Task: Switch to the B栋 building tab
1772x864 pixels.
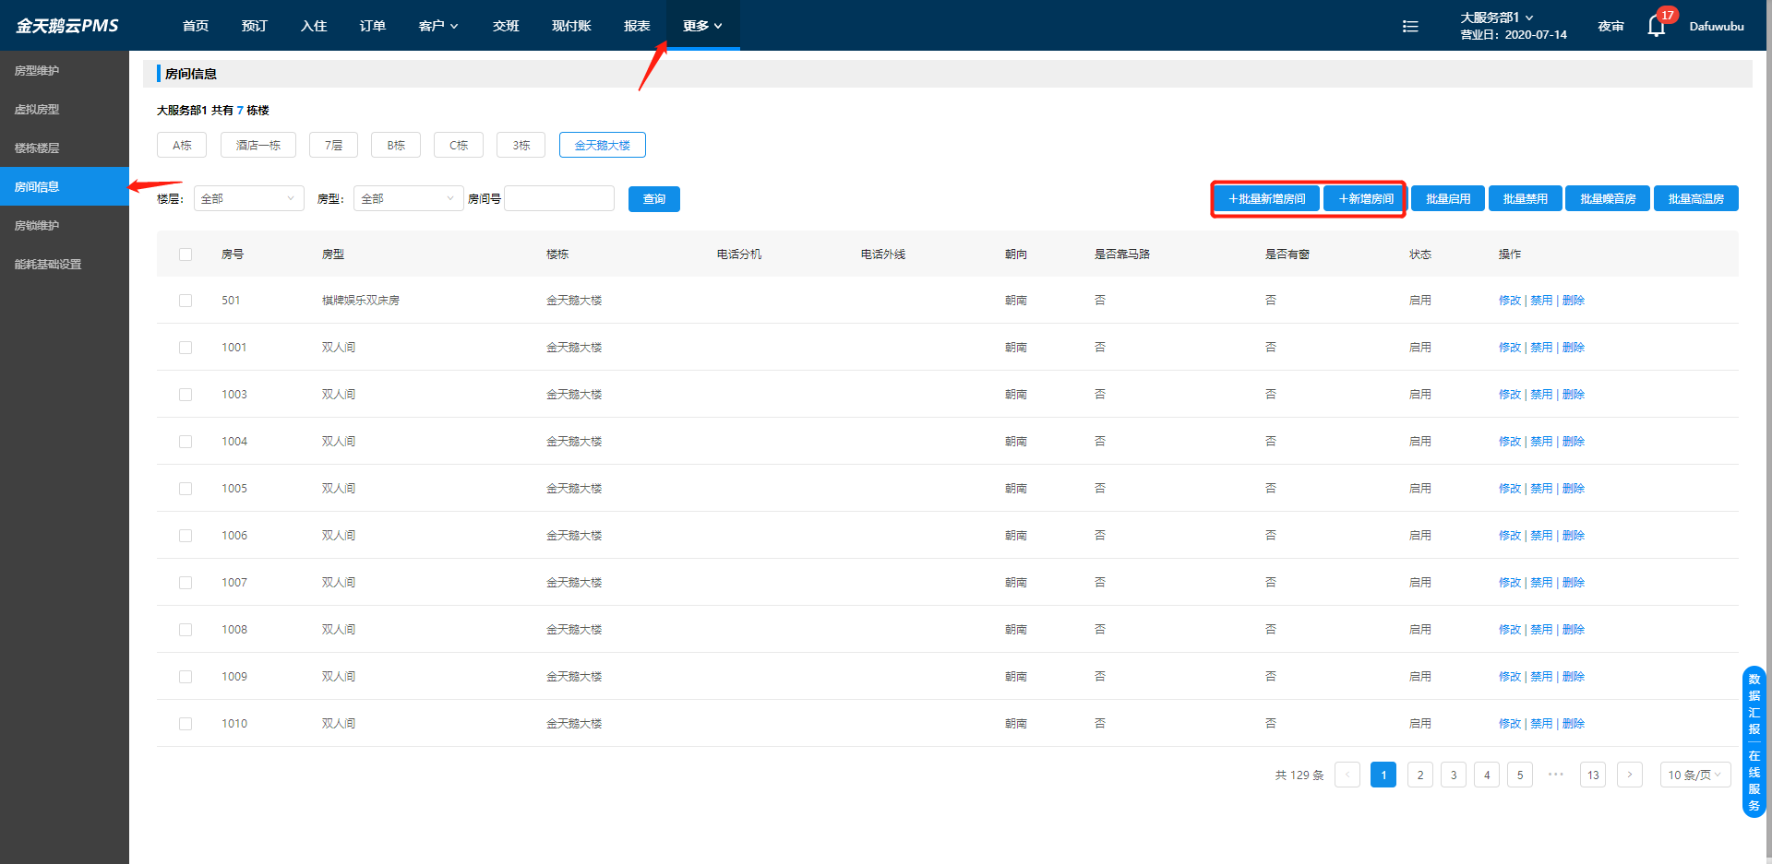Action: (x=396, y=145)
